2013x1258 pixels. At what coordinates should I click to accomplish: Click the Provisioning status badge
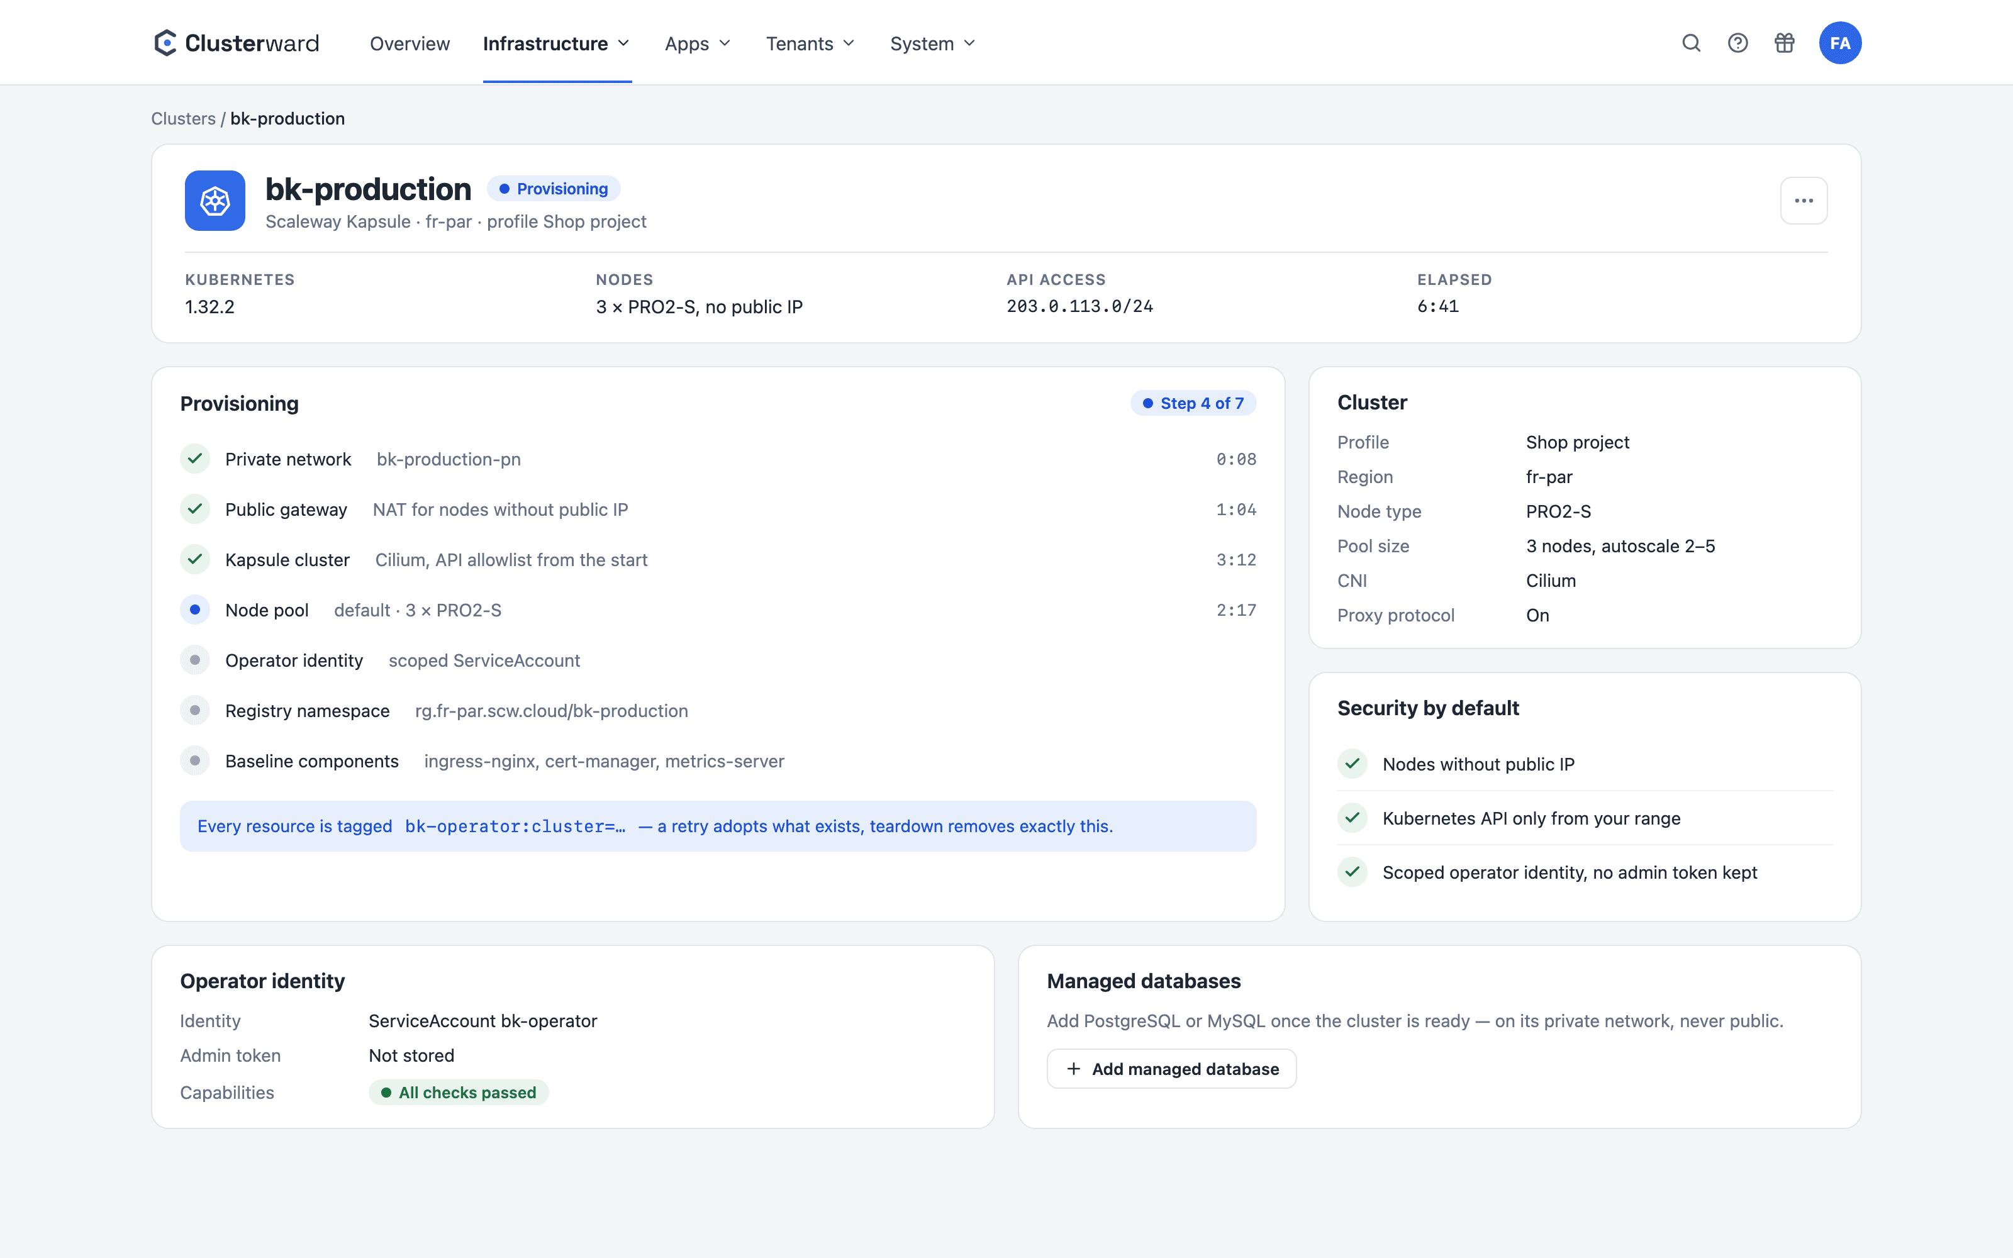pyautogui.click(x=554, y=189)
